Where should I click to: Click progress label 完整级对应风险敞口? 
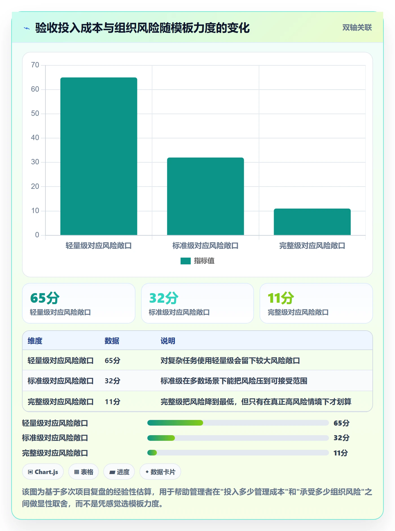point(55,453)
